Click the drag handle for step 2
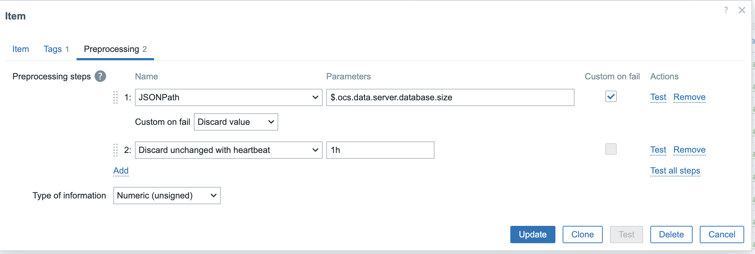The image size is (755, 254). pyautogui.click(x=115, y=150)
